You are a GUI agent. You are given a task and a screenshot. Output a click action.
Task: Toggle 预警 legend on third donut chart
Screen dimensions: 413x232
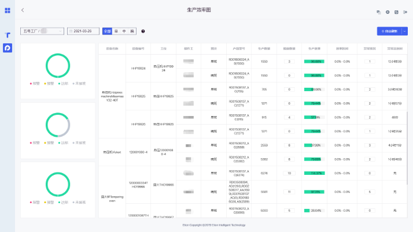[x=49, y=203]
